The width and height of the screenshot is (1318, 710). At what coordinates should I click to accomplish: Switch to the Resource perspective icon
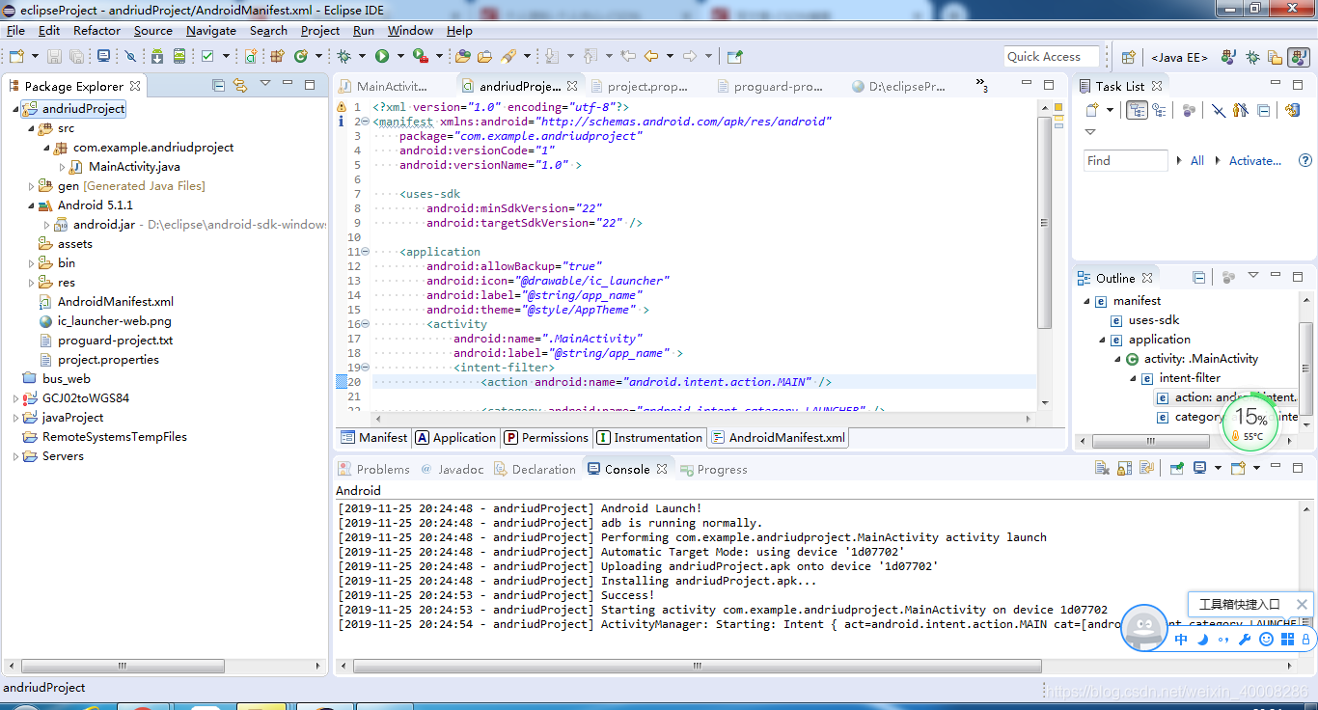pyautogui.click(x=1275, y=57)
